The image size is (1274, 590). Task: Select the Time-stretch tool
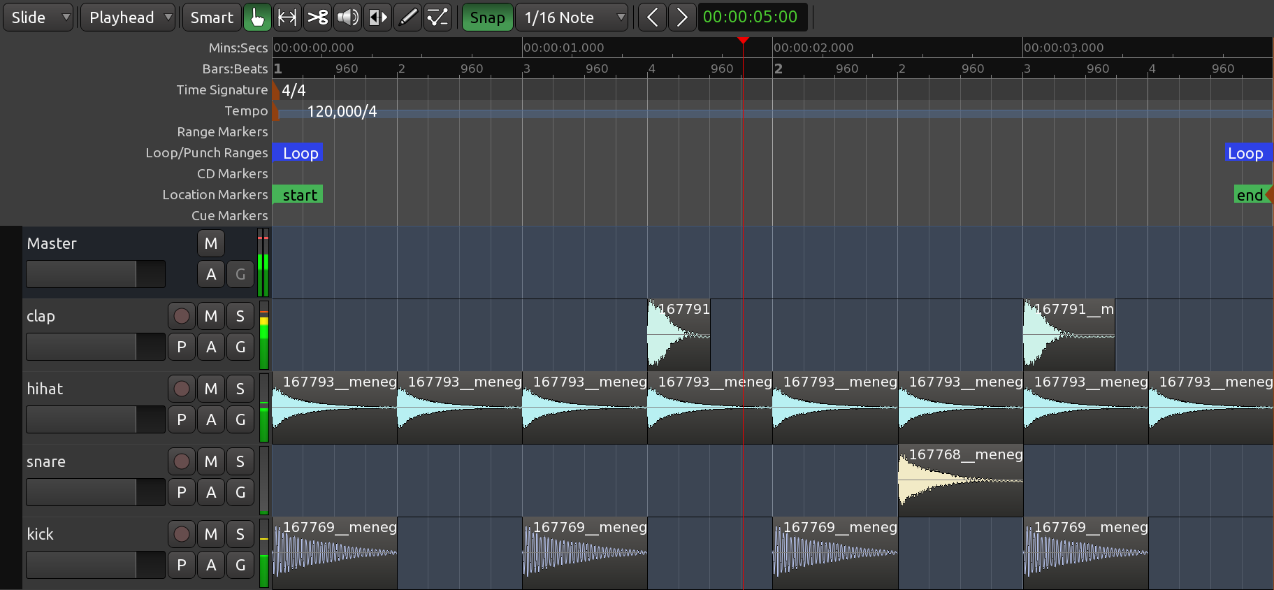pos(377,17)
